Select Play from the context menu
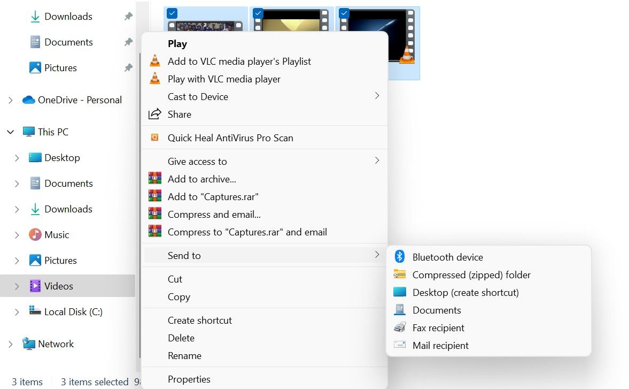This screenshot has width=629, height=389. tap(177, 43)
